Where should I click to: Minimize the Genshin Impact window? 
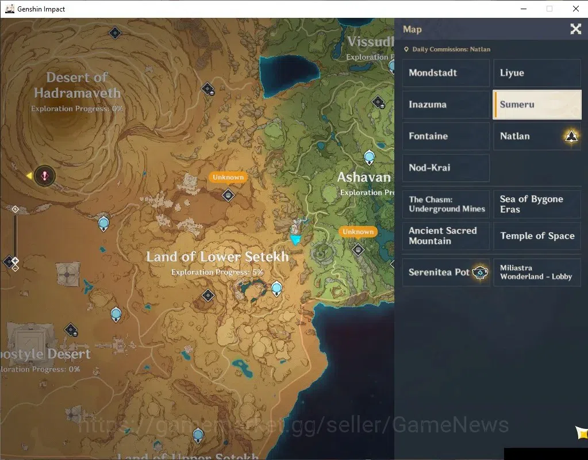click(x=524, y=9)
